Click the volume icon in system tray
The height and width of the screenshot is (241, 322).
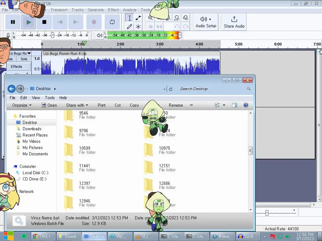point(288,237)
